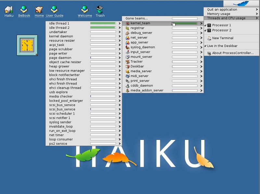Select the Gone teams… menu entry
This screenshot has width=260, height=194.
pos(136,18)
